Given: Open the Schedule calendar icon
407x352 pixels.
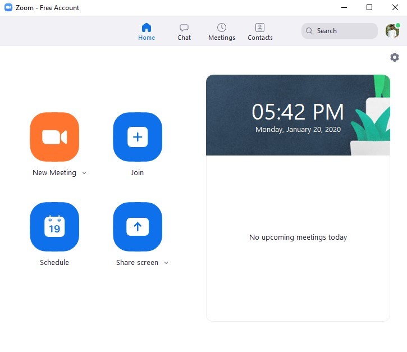Looking at the screenshot, I should (x=54, y=227).
